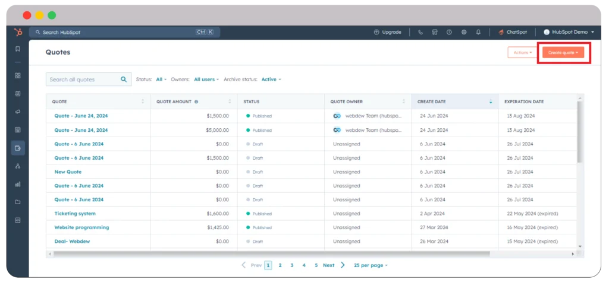Open the Actions dropdown button
Screen dimensions: 609x292
pos(523,53)
